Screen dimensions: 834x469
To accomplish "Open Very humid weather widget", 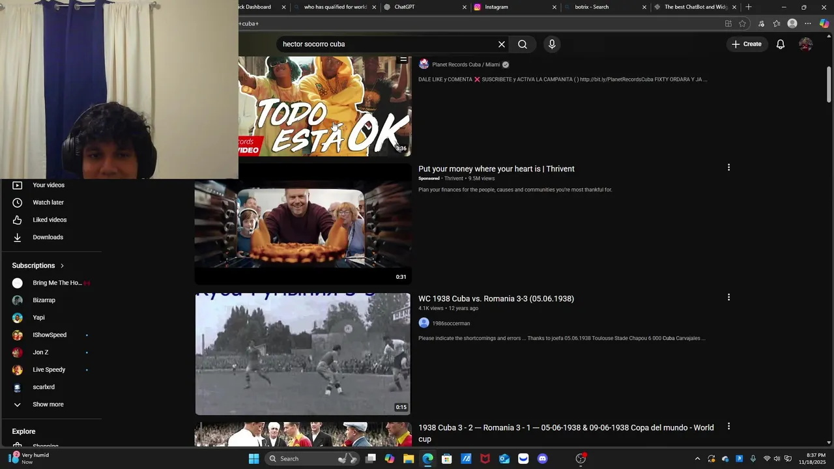I will [x=29, y=459].
